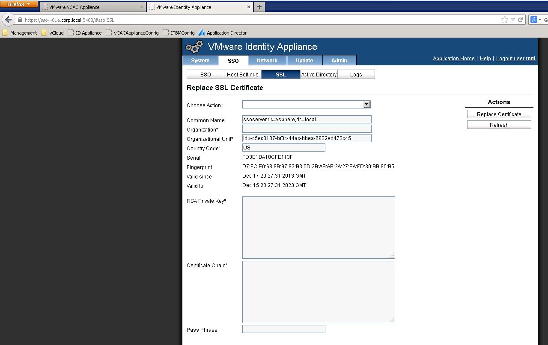
Task: Click the Pass Phrase field
Action: [x=284, y=329]
